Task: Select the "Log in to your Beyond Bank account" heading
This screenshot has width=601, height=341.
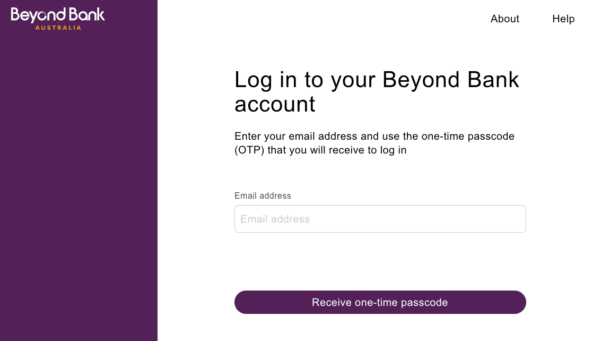Action: click(377, 92)
